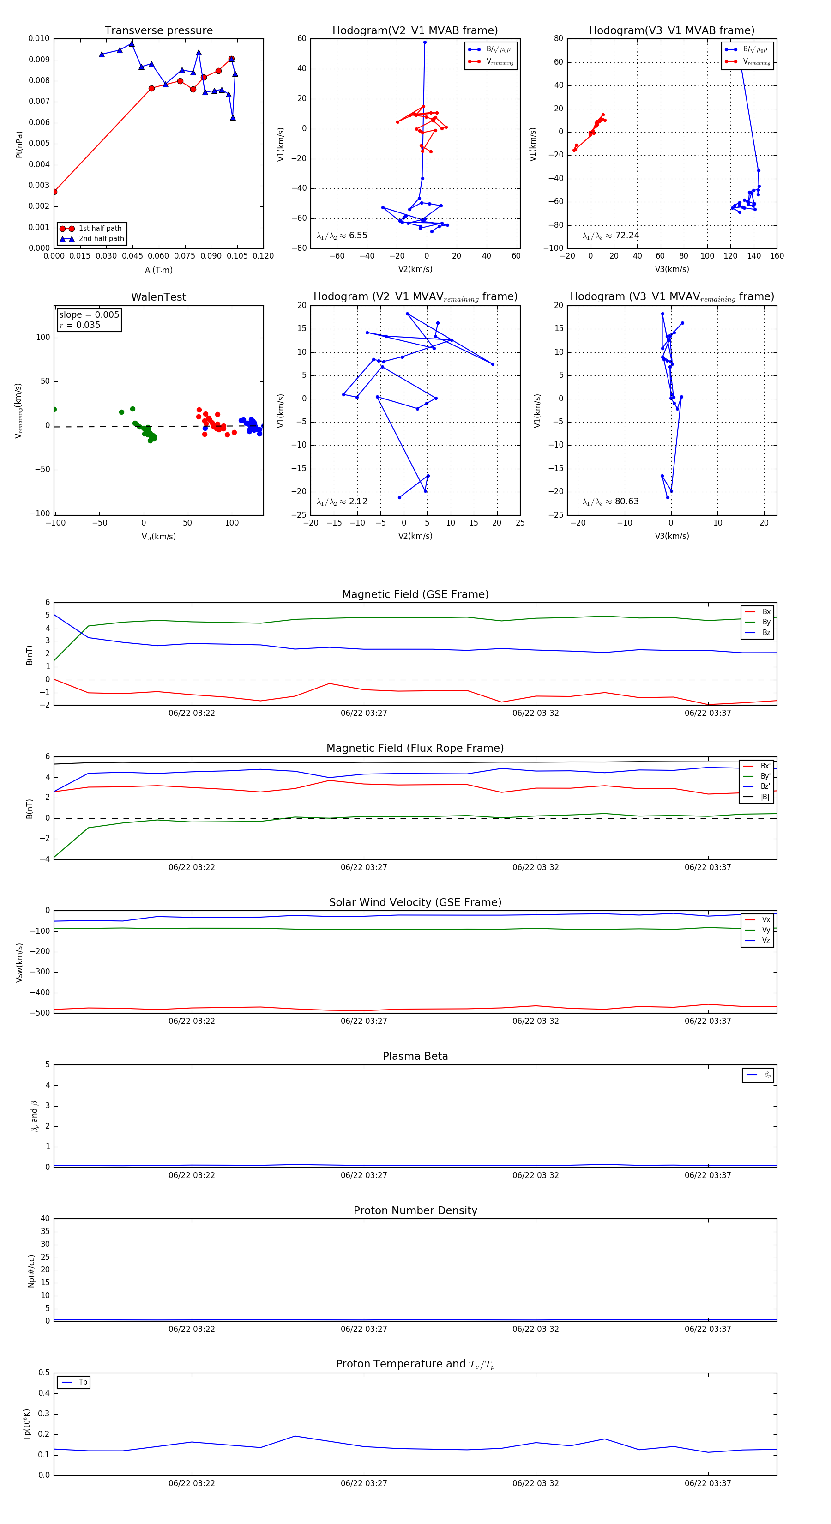Click Bx' in the Flux Rope legend
This screenshot has width=831, height=1524.
click(758, 766)
